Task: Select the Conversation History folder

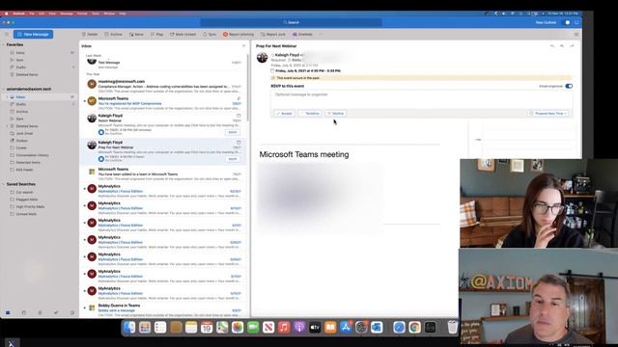Action: click(x=32, y=155)
